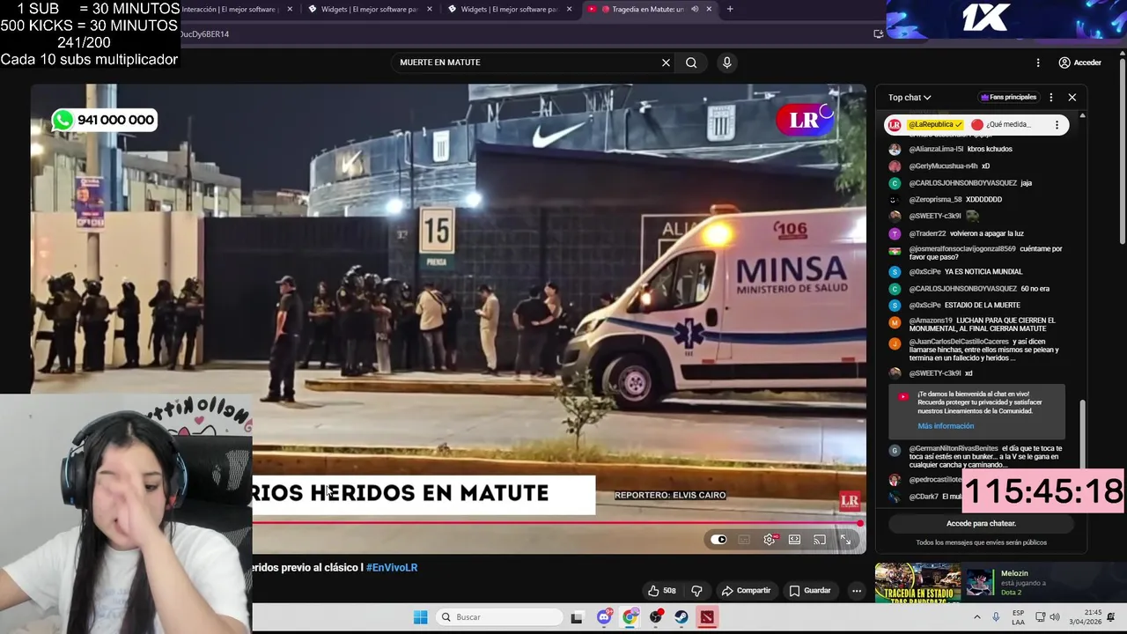
Task: Expand the Top chat dropdown
Action: click(910, 98)
